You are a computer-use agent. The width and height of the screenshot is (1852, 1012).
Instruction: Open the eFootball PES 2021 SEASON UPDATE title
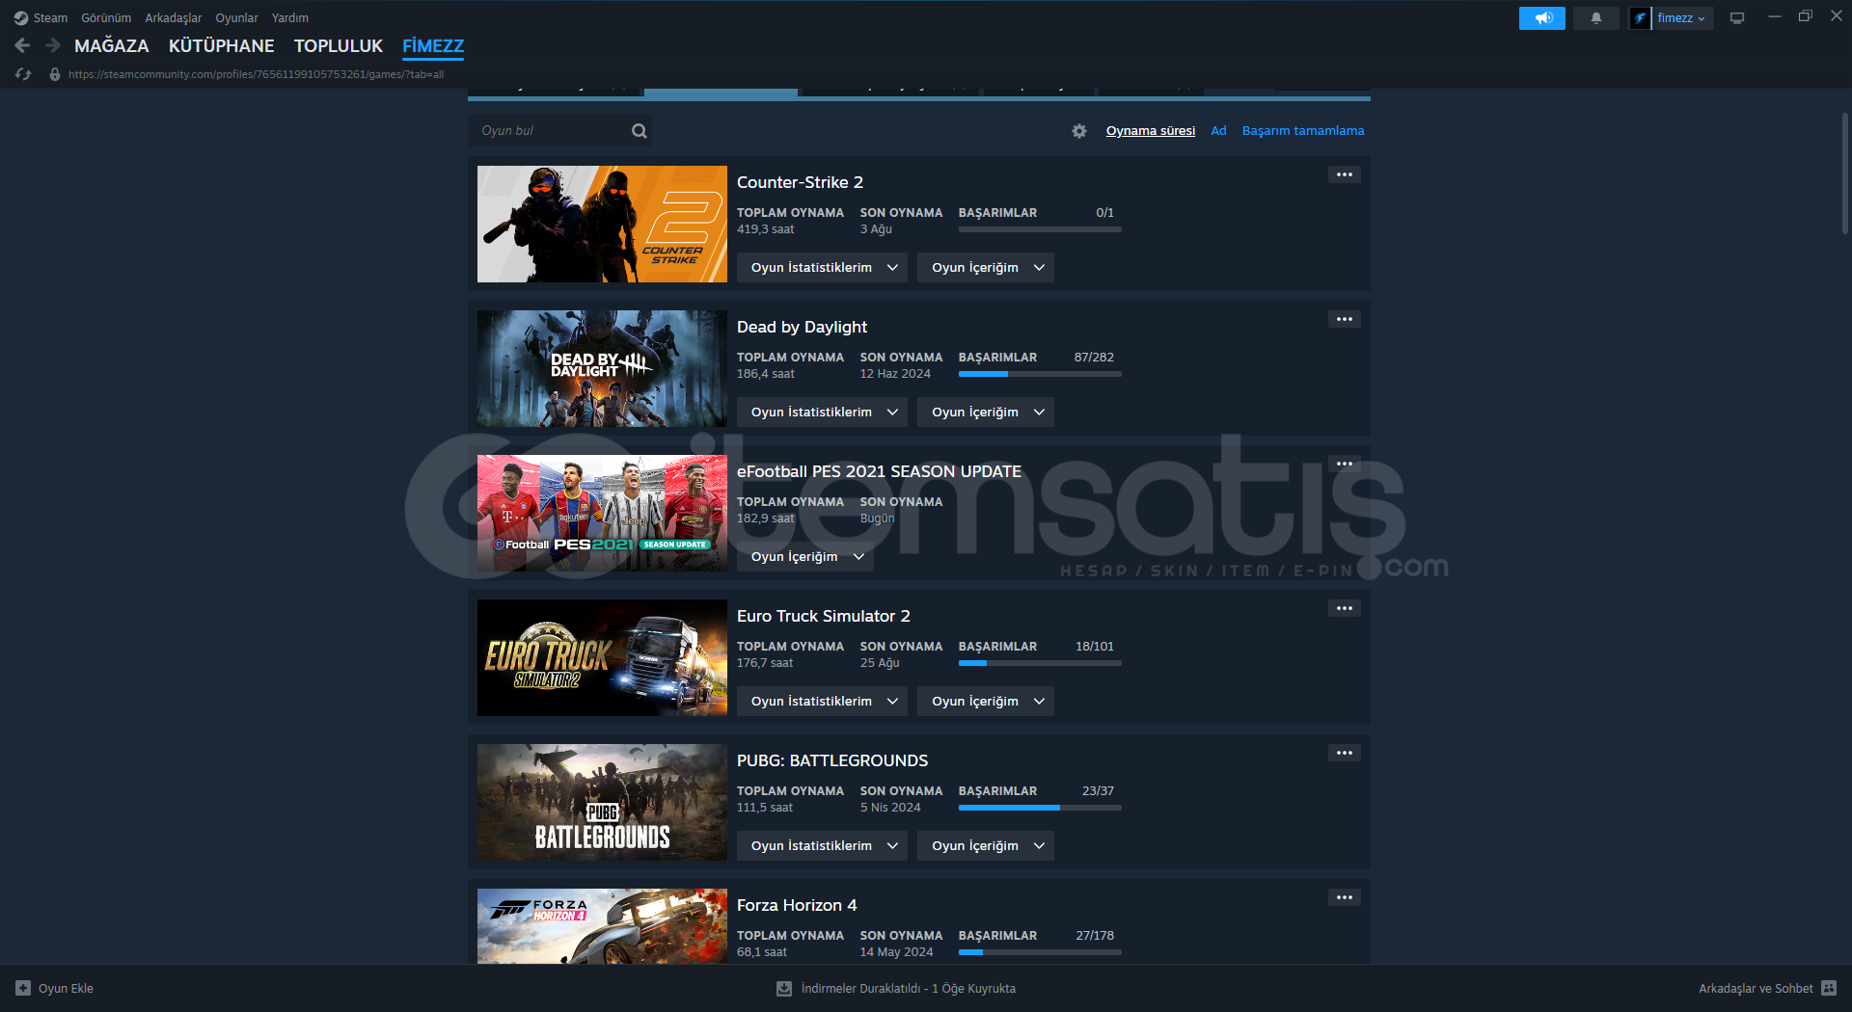pyautogui.click(x=879, y=471)
